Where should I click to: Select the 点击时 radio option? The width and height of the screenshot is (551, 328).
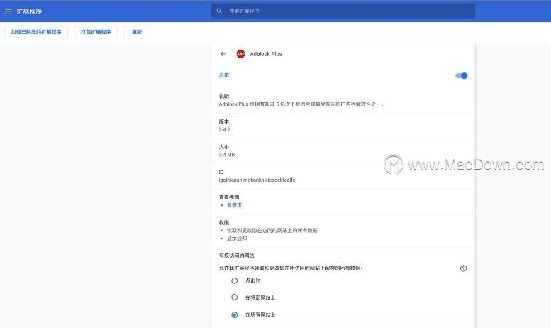tap(235, 281)
